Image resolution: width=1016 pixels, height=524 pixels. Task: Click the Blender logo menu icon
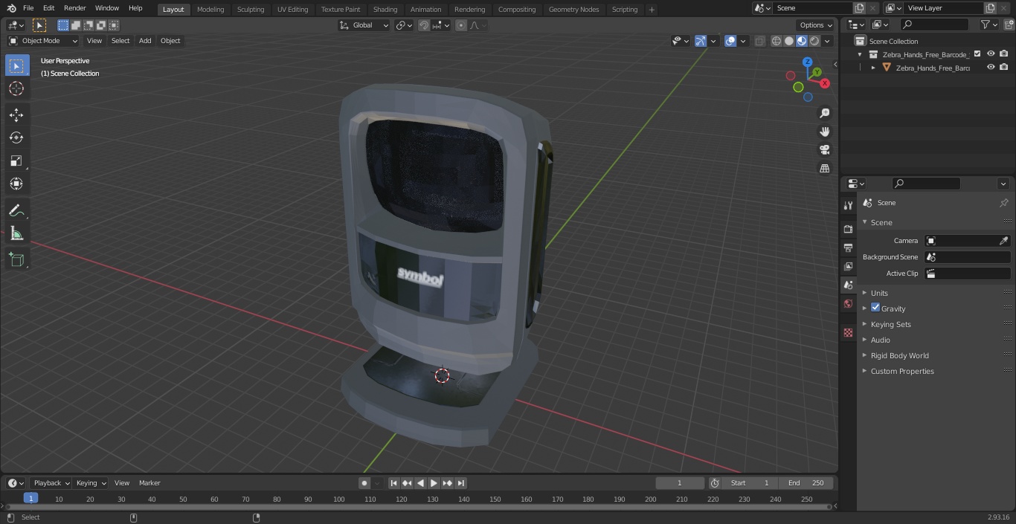click(x=11, y=8)
